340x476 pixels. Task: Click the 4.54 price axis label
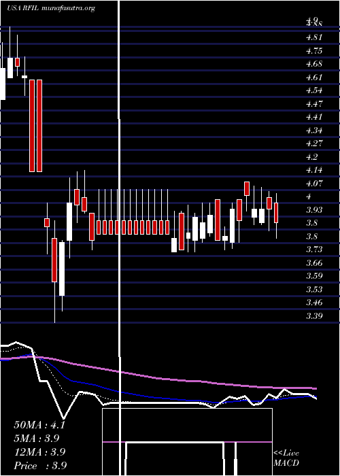coord(314,90)
